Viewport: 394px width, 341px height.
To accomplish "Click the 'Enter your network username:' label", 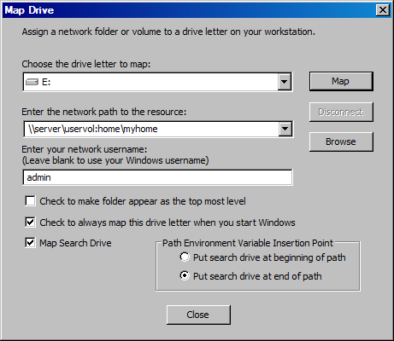I will click(x=85, y=149).
